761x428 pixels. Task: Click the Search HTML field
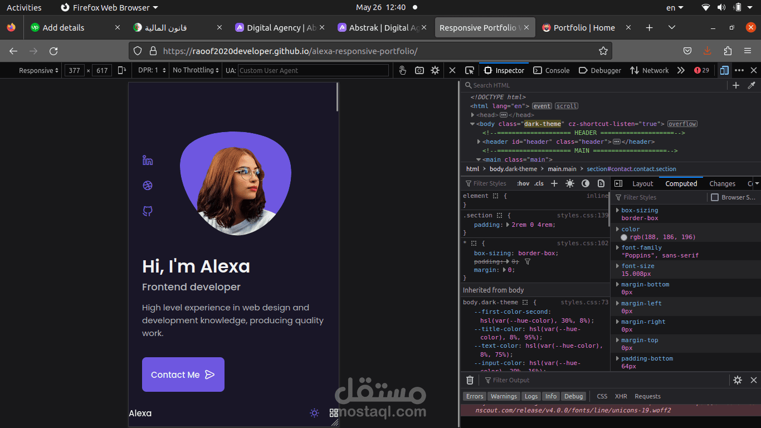(x=593, y=85)
